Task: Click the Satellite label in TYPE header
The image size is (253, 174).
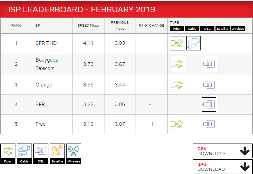Action: point(223,29)
